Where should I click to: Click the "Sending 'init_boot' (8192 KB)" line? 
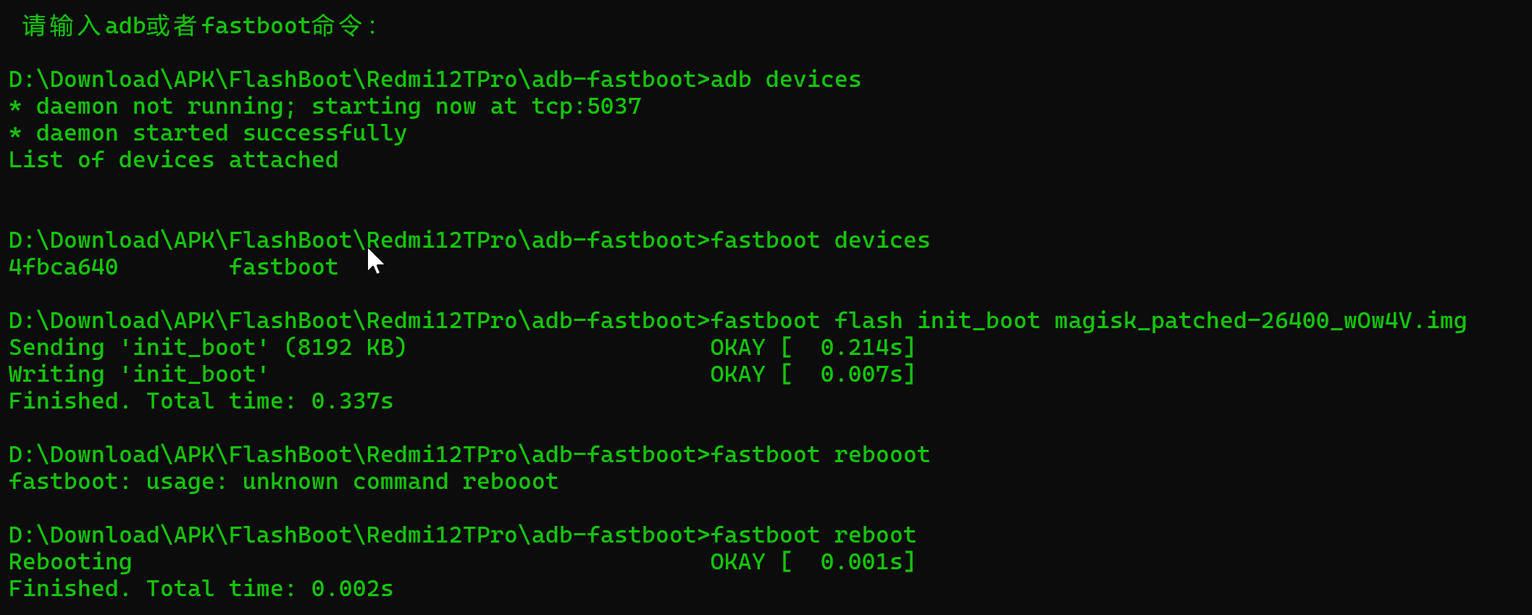click(x=207, y=348)
